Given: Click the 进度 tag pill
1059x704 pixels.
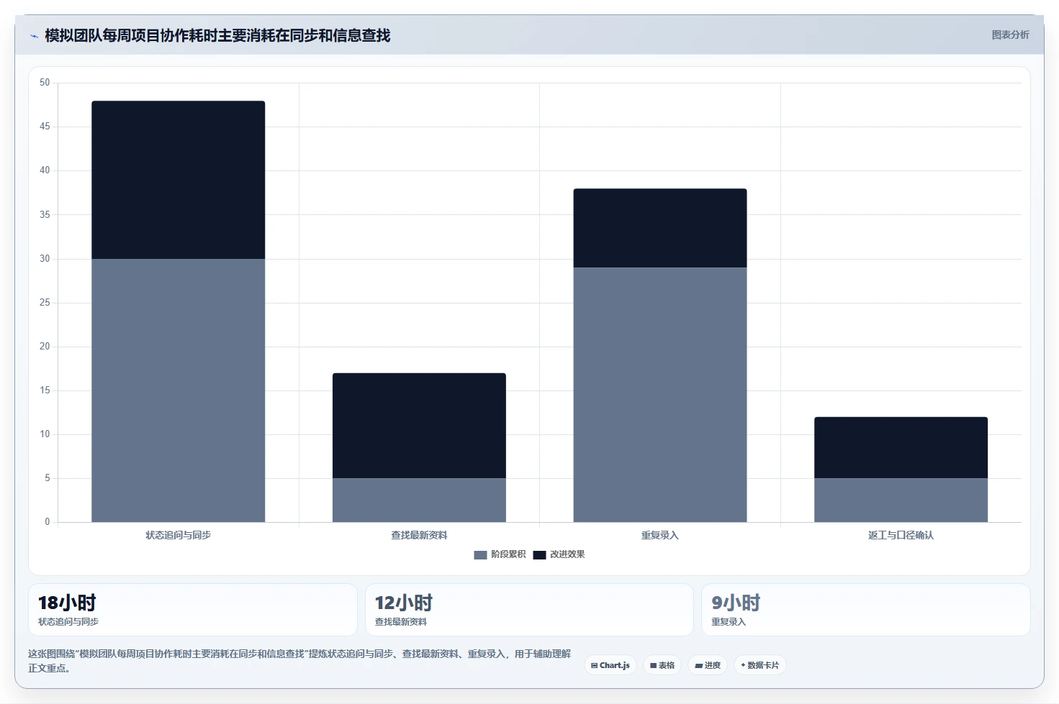Looking at the screenshot, I should point(708,665).
